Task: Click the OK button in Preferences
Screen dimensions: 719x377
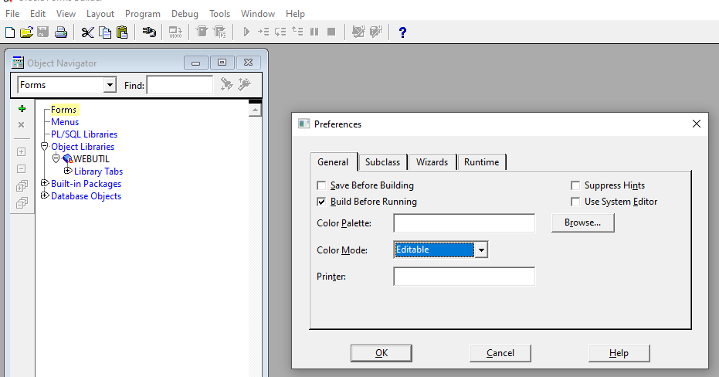Action: pyautogui.click(x=381, y=353)
